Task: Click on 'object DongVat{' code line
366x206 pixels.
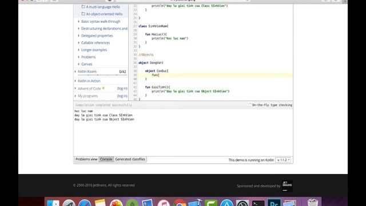Action: (151, 63)
